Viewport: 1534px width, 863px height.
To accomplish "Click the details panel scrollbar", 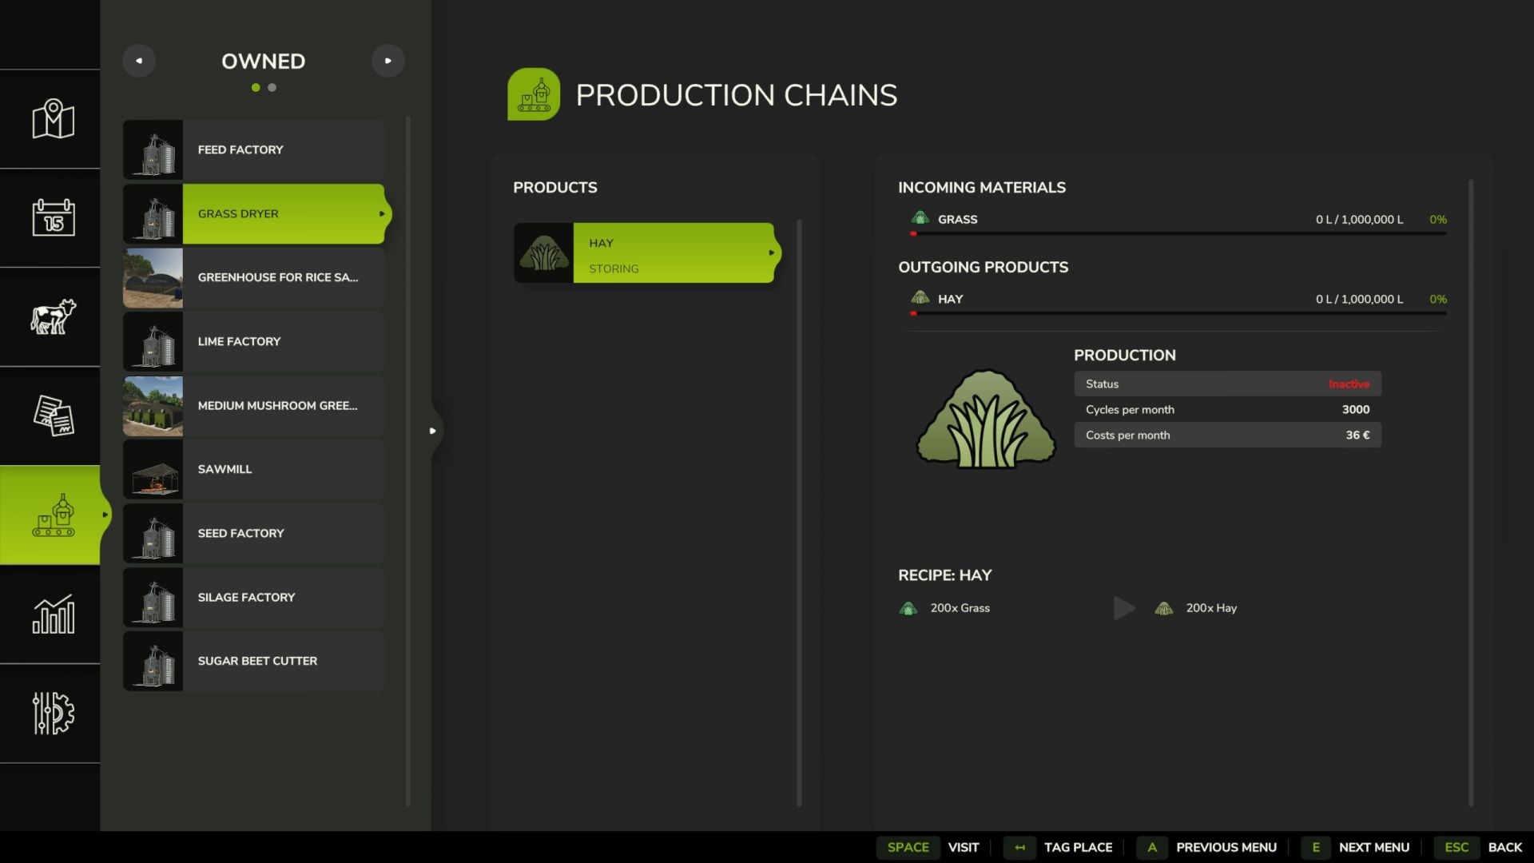I will click(1471, 493).
